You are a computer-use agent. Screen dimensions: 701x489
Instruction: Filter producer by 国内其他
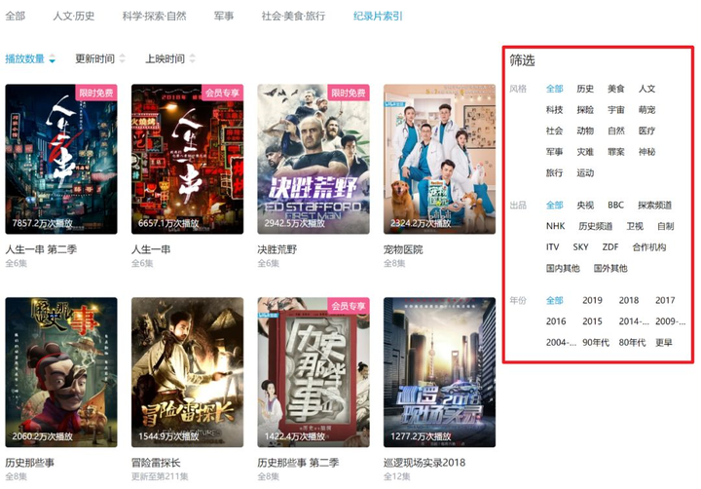click(x=563, y=268)
